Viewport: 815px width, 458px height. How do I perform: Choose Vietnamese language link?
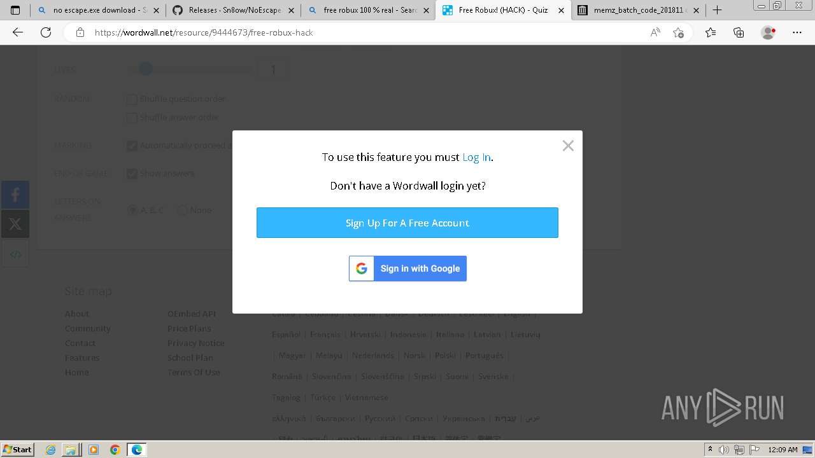pos(366,397)
